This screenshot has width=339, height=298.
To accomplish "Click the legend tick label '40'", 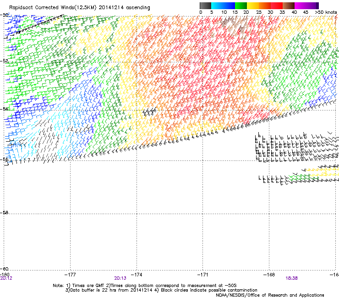I will pyautogui.click(x=294, y=12).
